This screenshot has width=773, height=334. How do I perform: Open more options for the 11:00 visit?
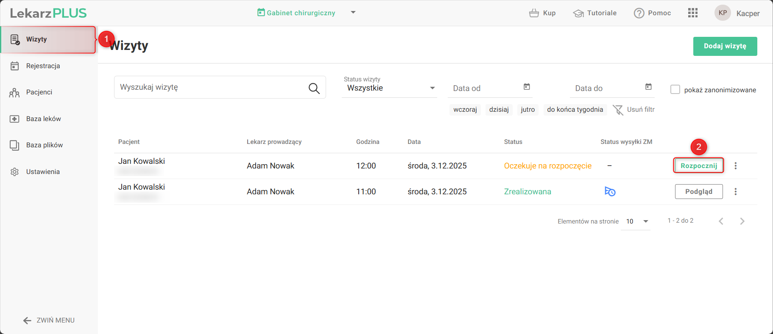[x=736, y=192]
